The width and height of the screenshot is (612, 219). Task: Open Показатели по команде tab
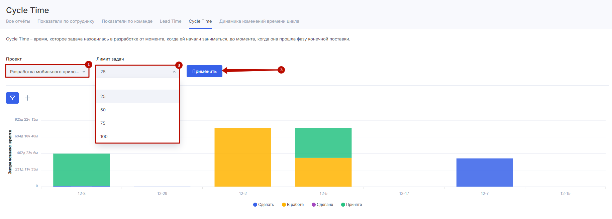127,21
